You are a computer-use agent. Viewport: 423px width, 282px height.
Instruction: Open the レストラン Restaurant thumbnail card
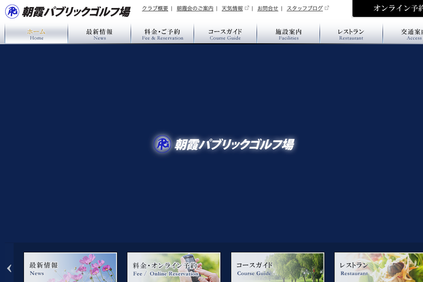[379, 267]
